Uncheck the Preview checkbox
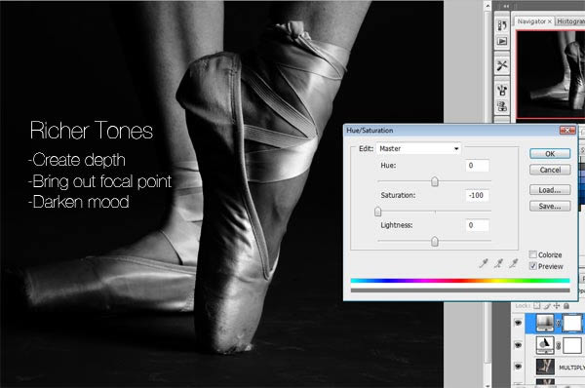The image size is (585, 388). [x=532, y=266]
